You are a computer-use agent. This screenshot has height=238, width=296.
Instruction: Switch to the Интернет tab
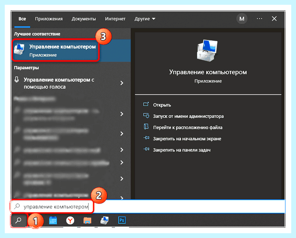tap(115, 19)
